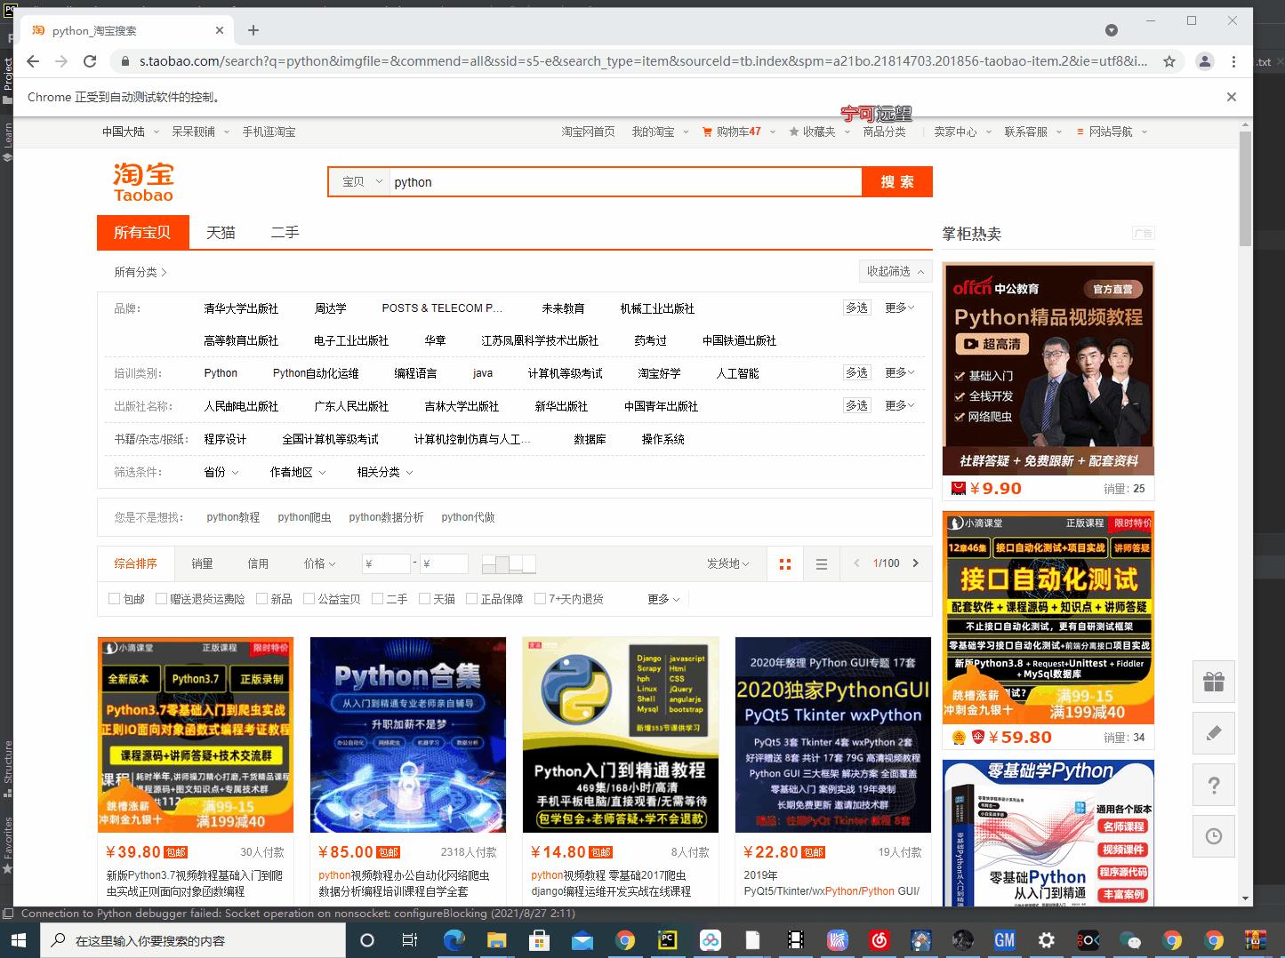
Task: Enable the 正品保障 filter
Action: pos(471,598)
